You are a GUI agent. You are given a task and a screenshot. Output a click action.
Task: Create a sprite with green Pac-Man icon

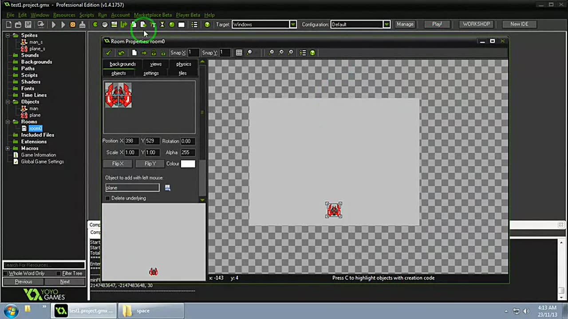[x=95, y=25]
